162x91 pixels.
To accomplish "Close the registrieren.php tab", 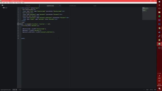I will pyautogui.click(x=60, y=6).
